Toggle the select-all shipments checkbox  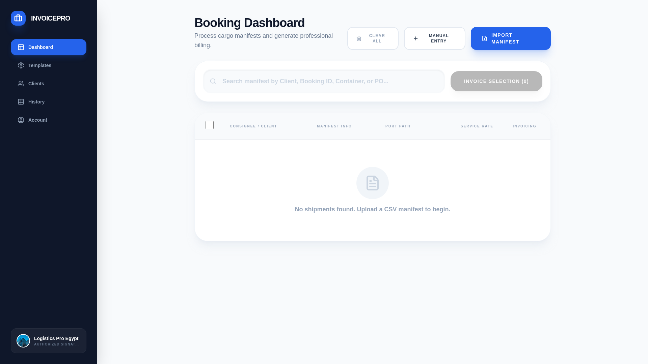pyautogui.click(x=210, y=125)
